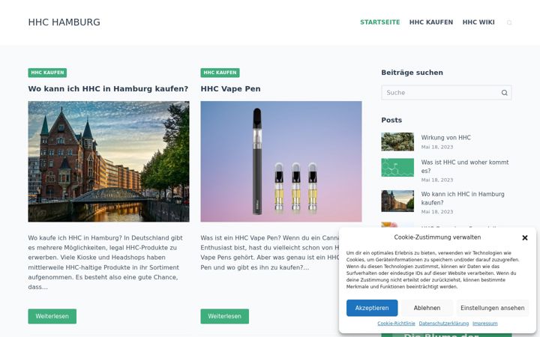Open Einstellungen ansehen cookie settings
Viewport: 540px width, 337px height.
coord(493,308)
